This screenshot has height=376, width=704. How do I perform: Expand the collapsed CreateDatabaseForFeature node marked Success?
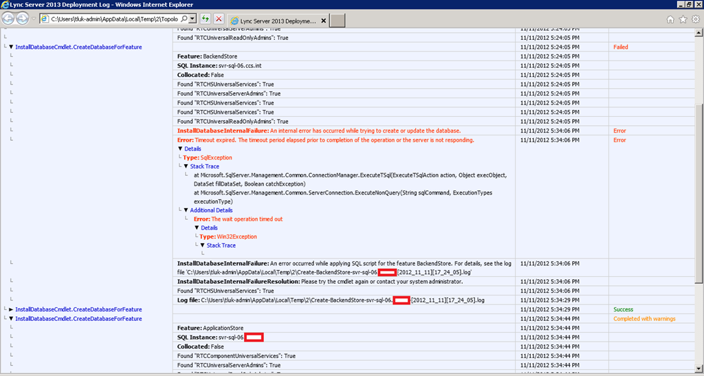11,310
